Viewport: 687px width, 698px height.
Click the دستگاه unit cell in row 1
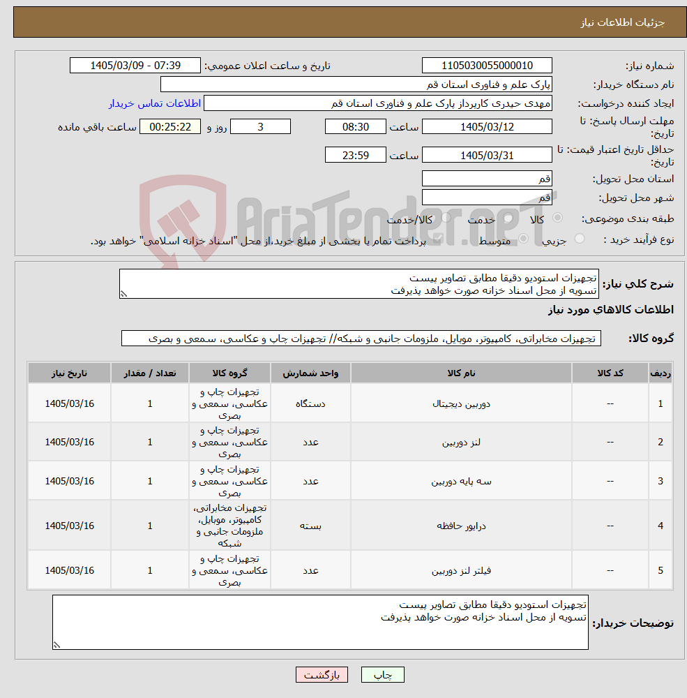[x=310, y=403]
